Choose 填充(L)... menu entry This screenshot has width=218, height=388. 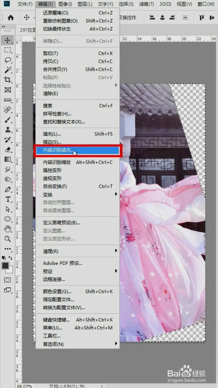click(78, 134)
